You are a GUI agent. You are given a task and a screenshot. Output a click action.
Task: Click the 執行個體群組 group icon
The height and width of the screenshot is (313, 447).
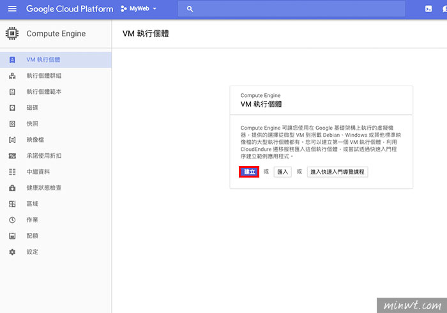pyautogui.click(x=12, y=76)
